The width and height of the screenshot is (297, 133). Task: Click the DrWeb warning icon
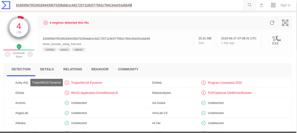tap(203, 83)
